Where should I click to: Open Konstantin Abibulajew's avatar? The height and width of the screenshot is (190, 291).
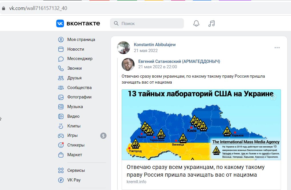[x=124, y=48]
